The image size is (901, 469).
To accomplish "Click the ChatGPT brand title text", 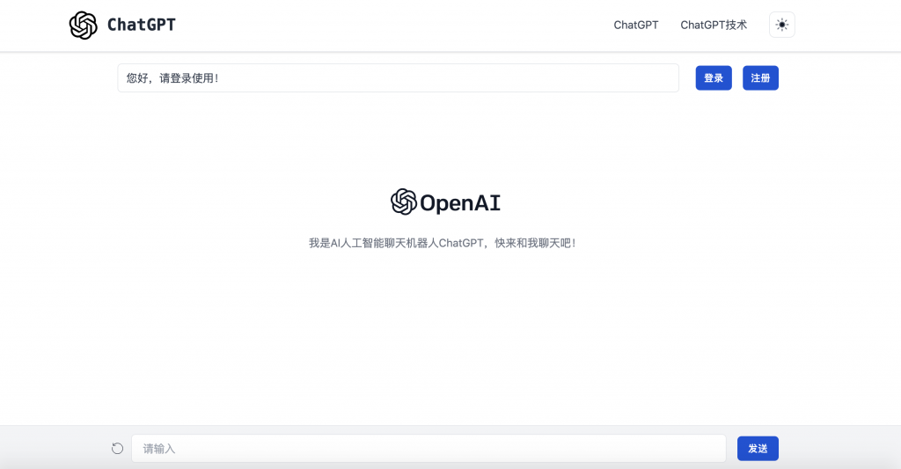I will point(142,25).
